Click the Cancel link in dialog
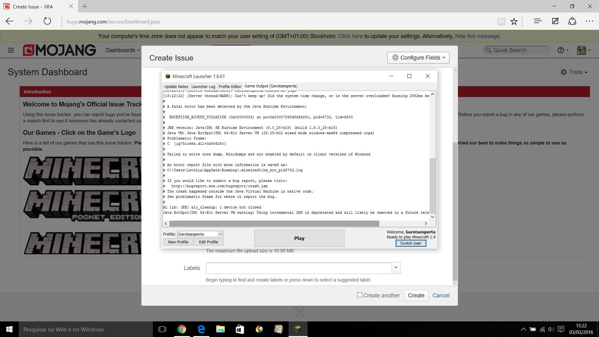Viewport: 599px width, 337px height. tap(441, 295)
